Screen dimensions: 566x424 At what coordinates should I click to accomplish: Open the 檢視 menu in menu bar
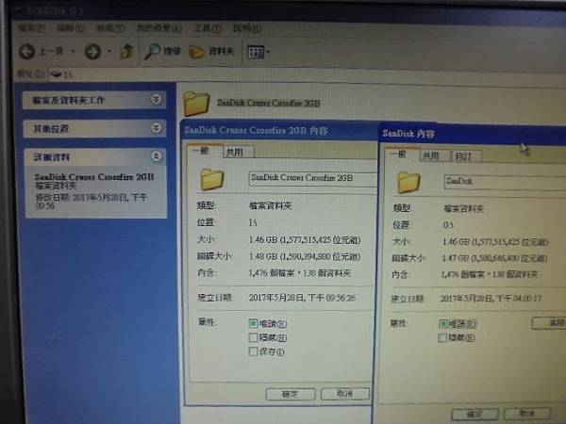click(110, 28)
